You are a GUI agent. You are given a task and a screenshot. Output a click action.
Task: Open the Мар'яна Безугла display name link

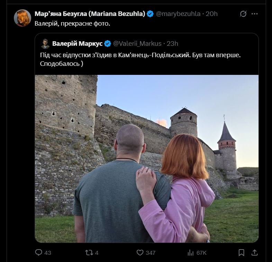90,14
